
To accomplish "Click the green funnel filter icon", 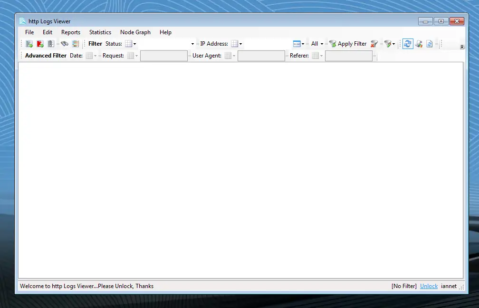I will coord(333,43).
